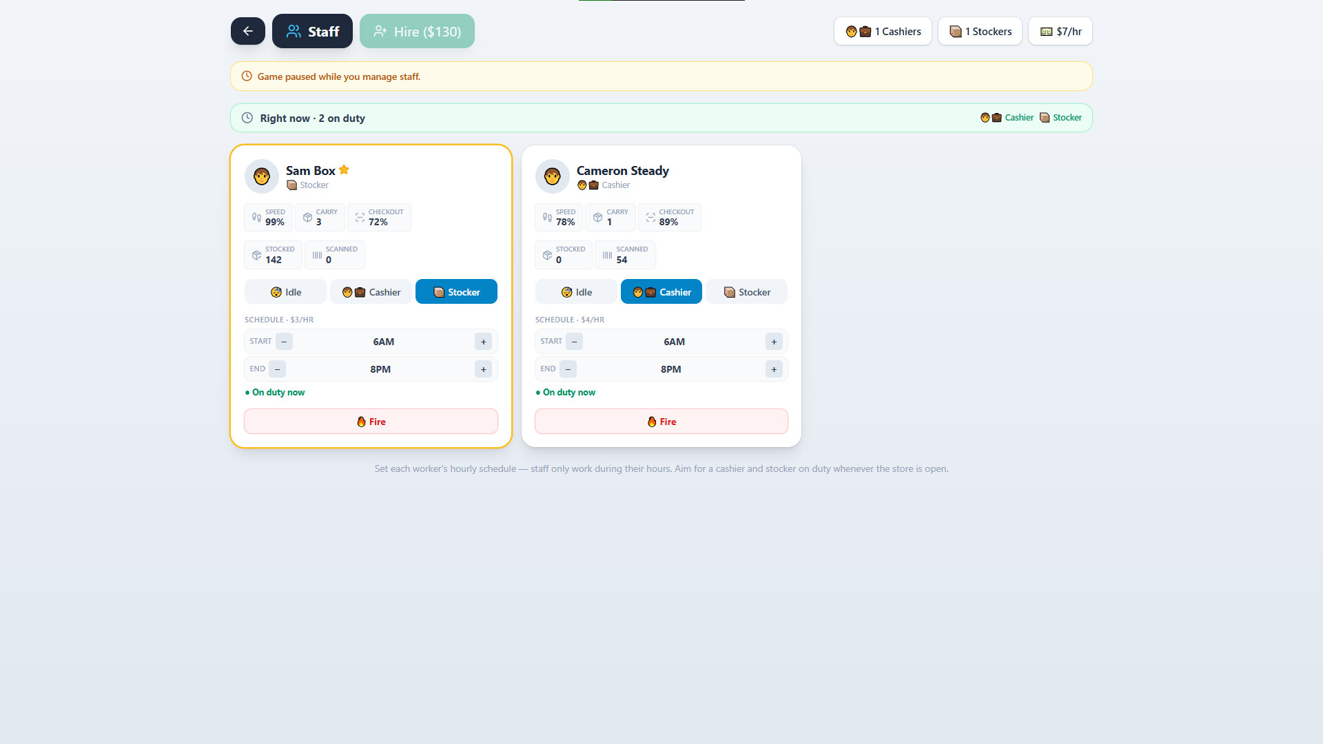The width and height of the screenshot is (1323, 744).
Task: Increase Cameron Steady's end time
Action: [x=774, y=369]
